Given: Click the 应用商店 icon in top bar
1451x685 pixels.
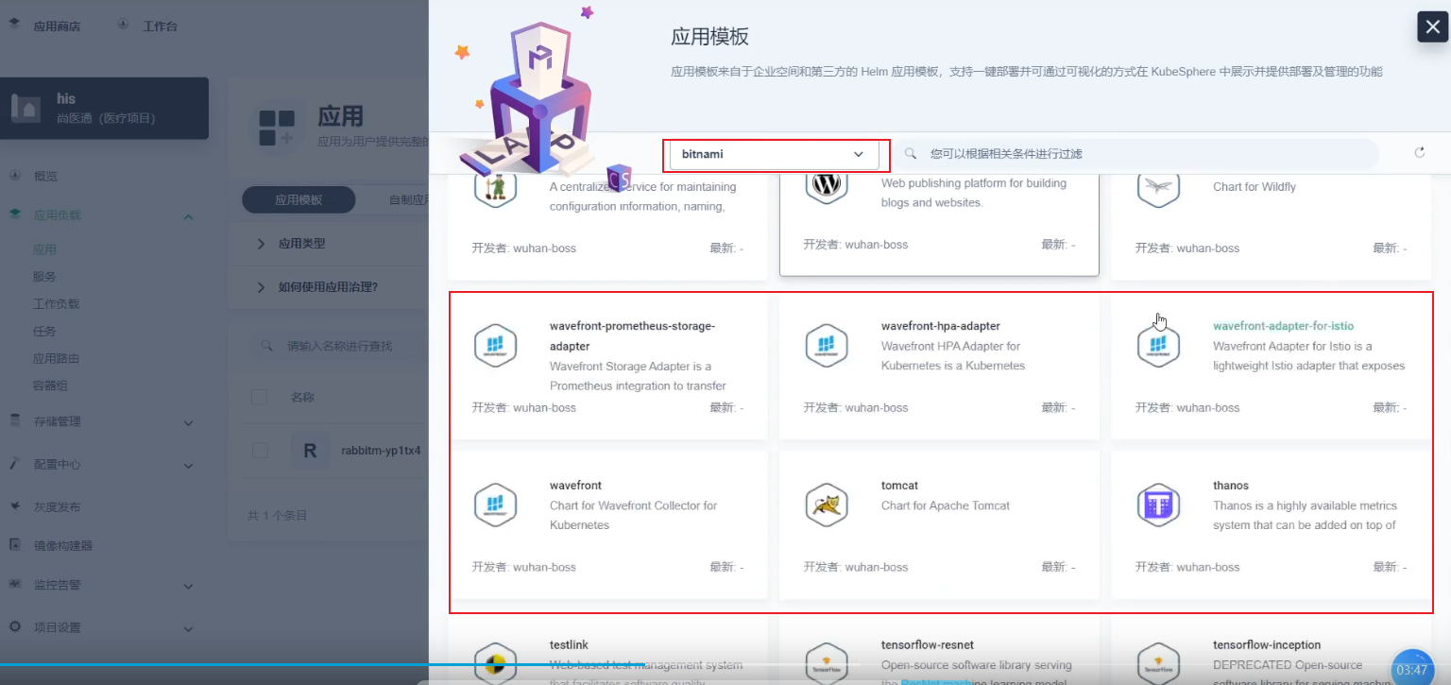Looking at the screenshot, I should (x=15, y=26).
